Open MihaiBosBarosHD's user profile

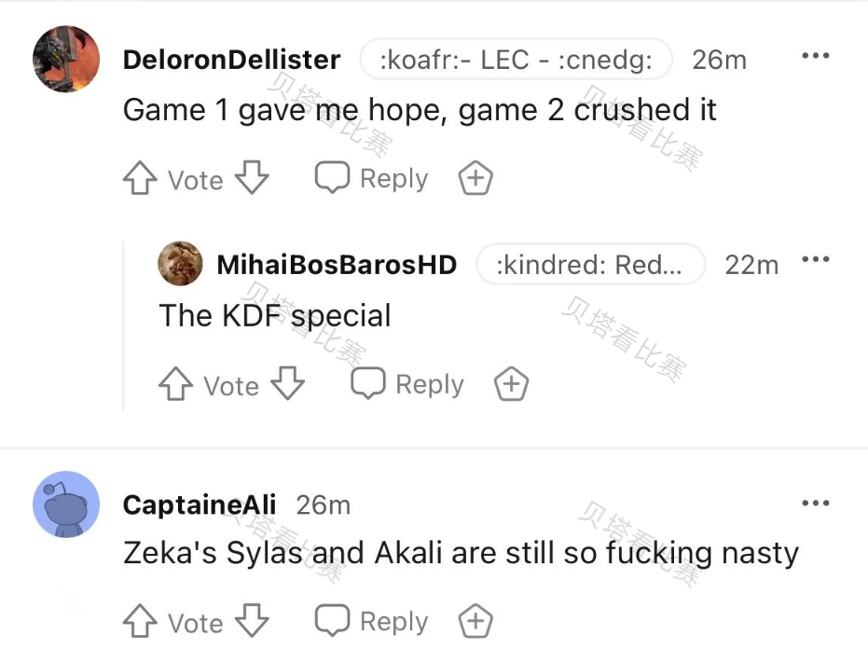pyautogui.click(x=337, y=265)
